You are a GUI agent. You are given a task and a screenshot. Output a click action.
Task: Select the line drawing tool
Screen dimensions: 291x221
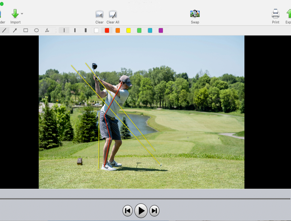[x=4, y=30]
